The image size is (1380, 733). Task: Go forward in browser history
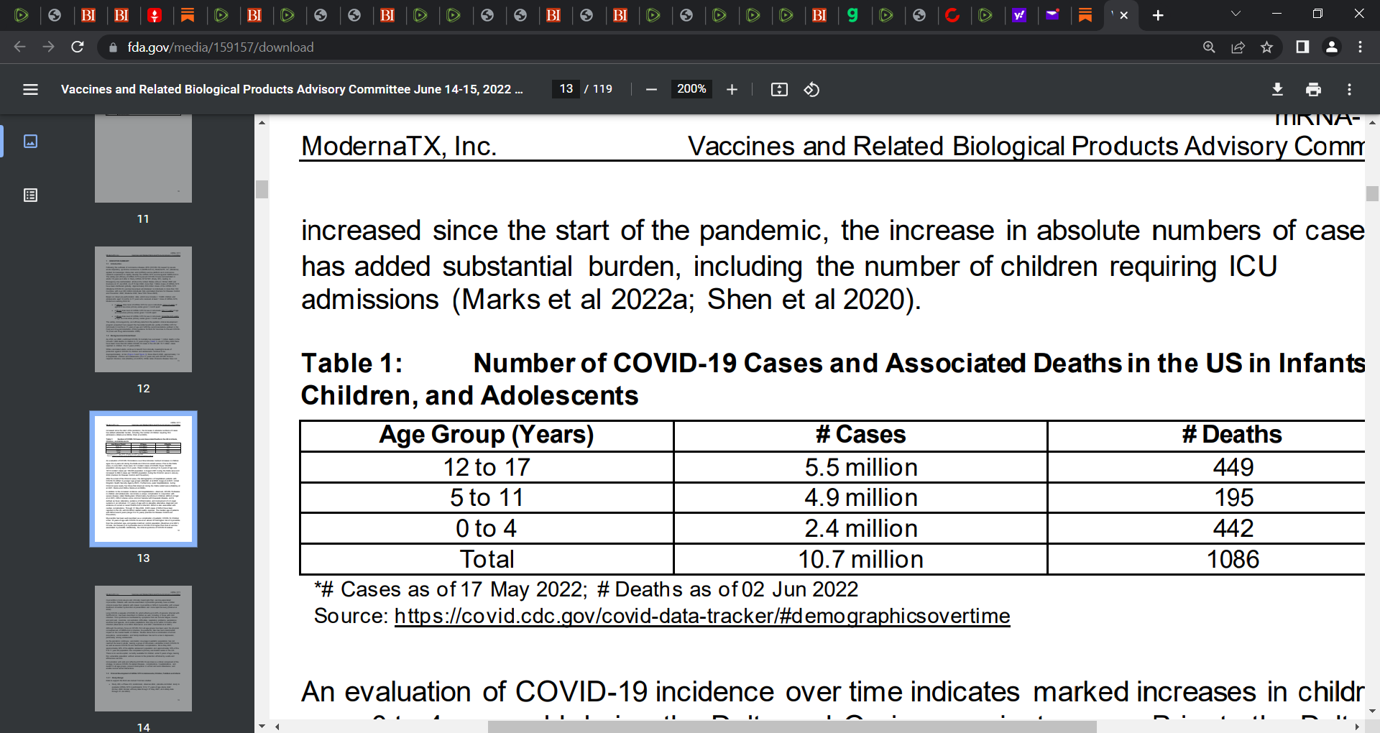pos(48,47)
